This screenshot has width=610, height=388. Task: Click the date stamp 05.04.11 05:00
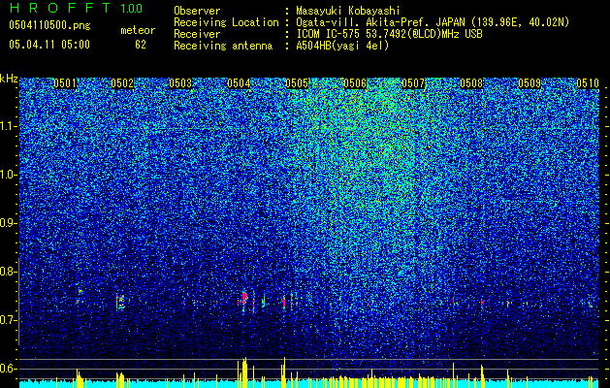pyautogui.click(x=49, y=45)
